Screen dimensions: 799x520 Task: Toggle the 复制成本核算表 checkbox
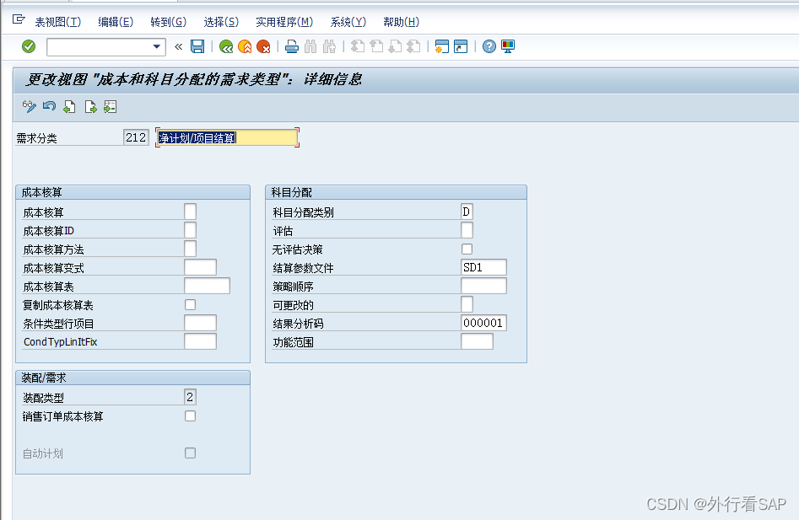(190, 304)
